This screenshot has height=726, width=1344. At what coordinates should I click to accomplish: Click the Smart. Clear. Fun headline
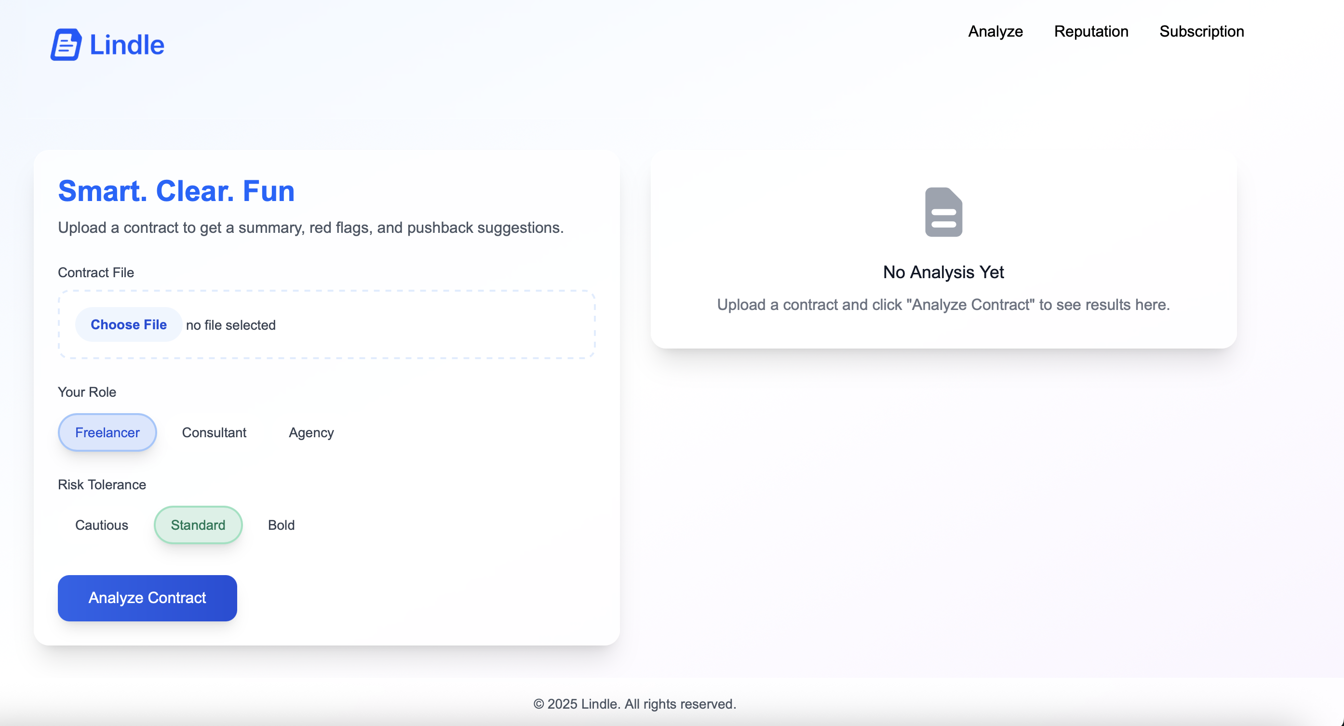[x=176, y=190]
